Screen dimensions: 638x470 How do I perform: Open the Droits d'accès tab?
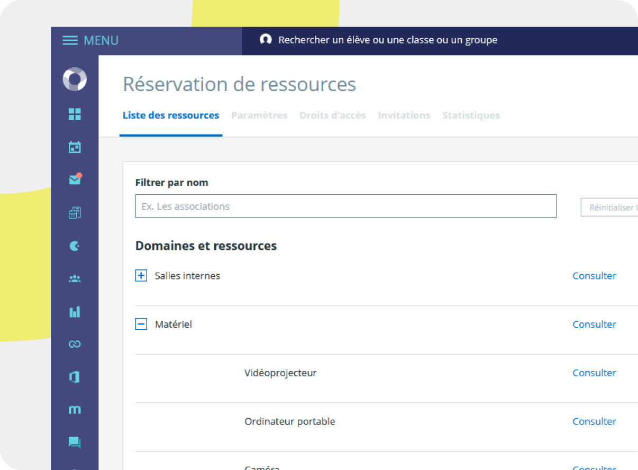[x=332, y=115]
